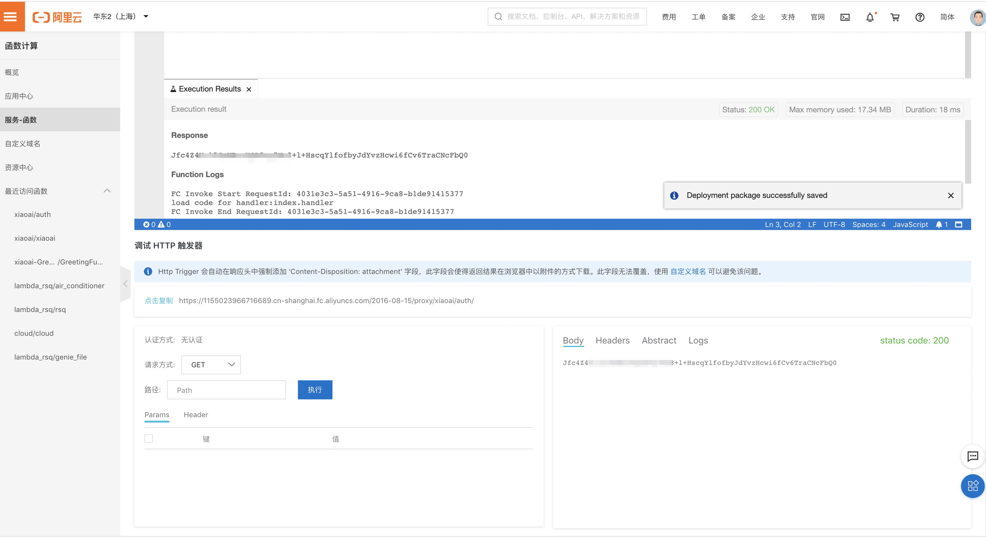The image size is (986, 539).
Task: Click the help question mark icon
Action: 920,17
